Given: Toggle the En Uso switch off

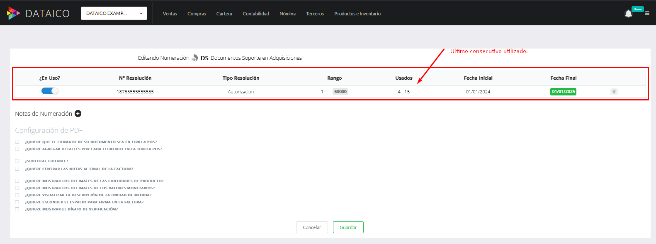Looking at the screenshot, I should (50, 91).
